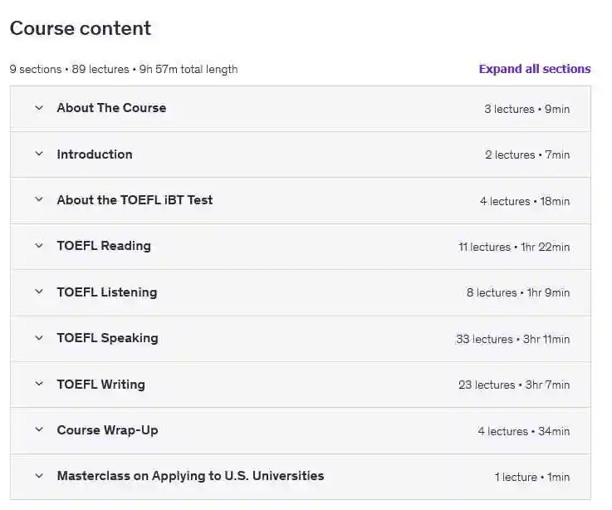612x510 pixels.
Task: Expand the TOEFL Reading section title
Action: click(x=104, y=246)
